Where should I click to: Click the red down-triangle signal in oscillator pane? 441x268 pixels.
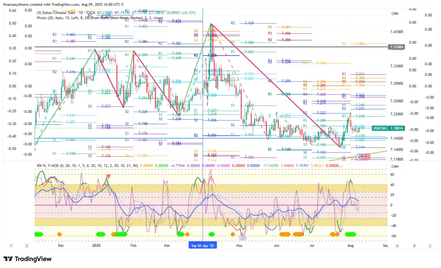(108, 177)
